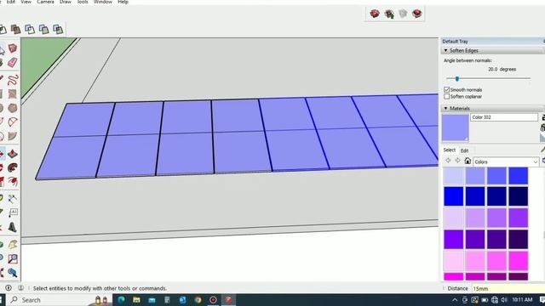This screenshot has height=306, width=545.
Task: Click the current material preview thumbnail
Action: point(456,127)
